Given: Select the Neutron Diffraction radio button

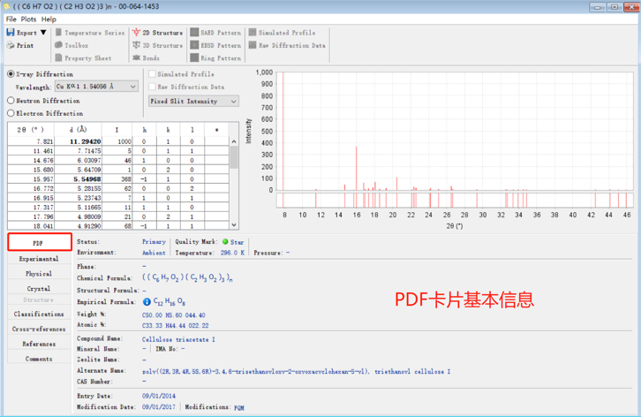Looking at the screenshot, I should [x=11, y=101].
